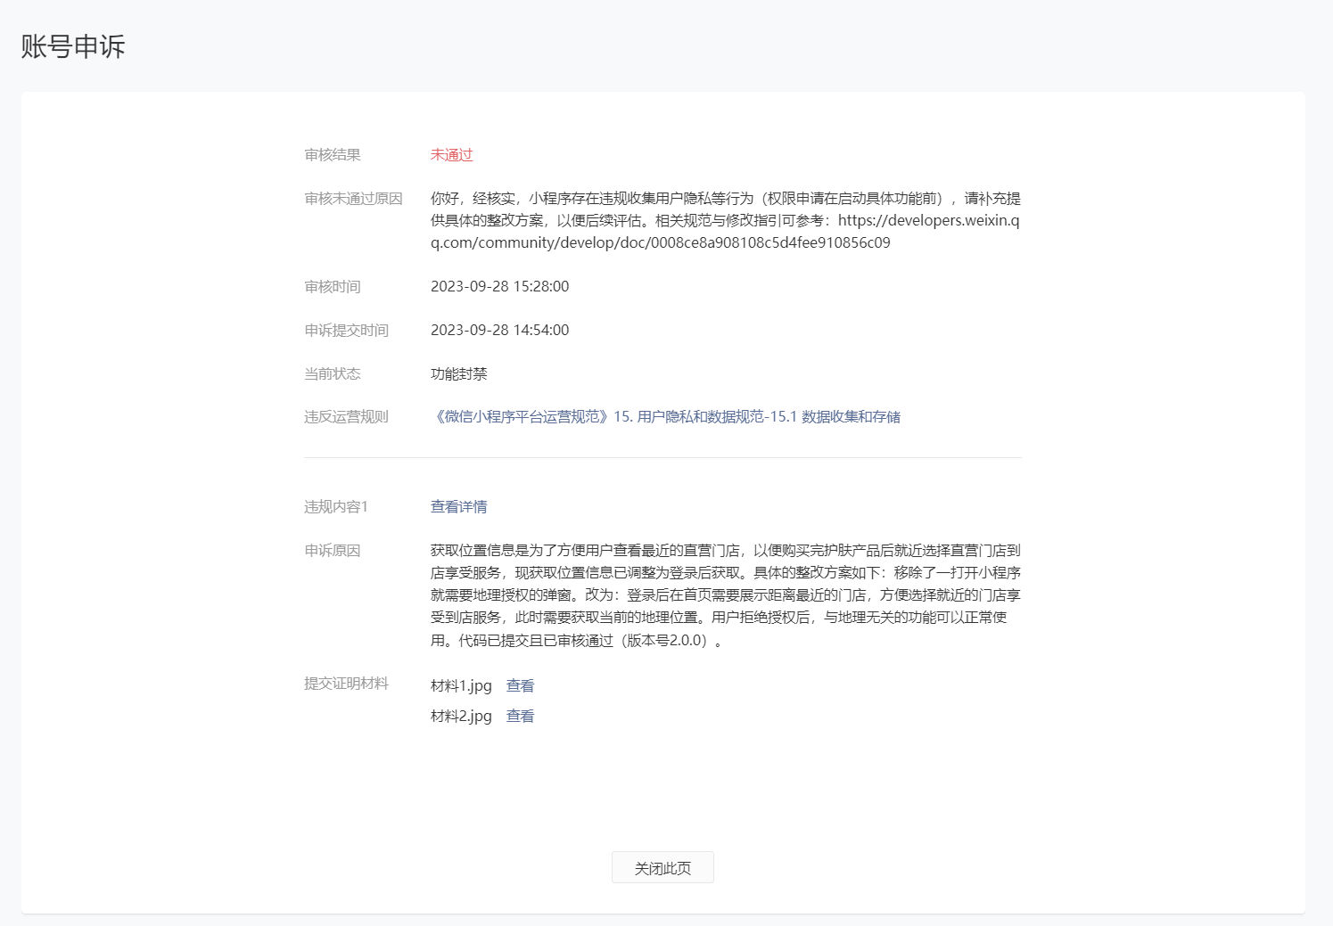Click the developers.weixin.qq.com URL in rejection reason
The height and width of the screenshot is (926, 1333).
[x=725, y=231]
